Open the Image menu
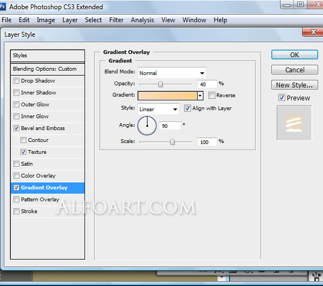Viewport: 323px width, 286px height. (46, 20)
